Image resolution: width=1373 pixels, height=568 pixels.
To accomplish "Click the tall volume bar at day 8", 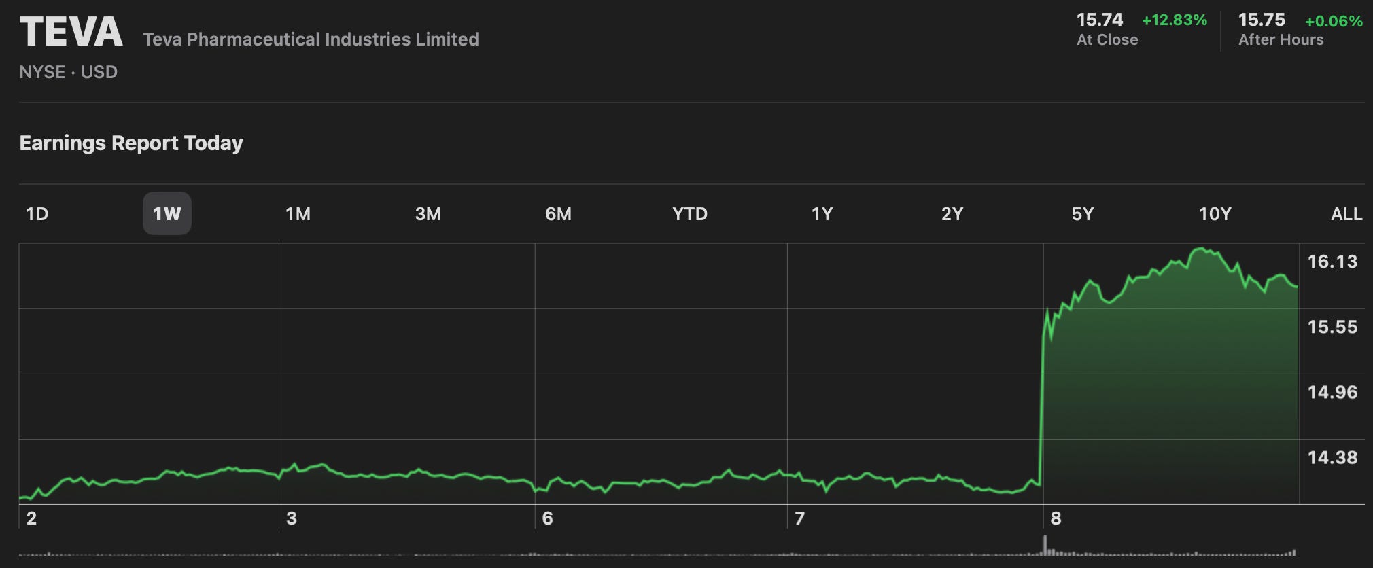I will point(1045,545).
